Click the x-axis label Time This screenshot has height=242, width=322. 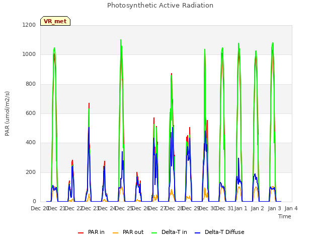285,216
